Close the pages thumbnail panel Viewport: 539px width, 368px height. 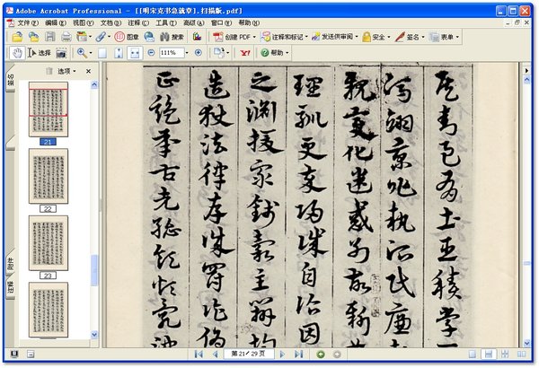coord(88,71)
